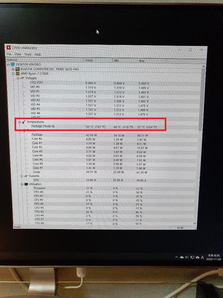Click the 43.99 W package value
The width and height of the screenshot is (223, 298).
(91, 135)
